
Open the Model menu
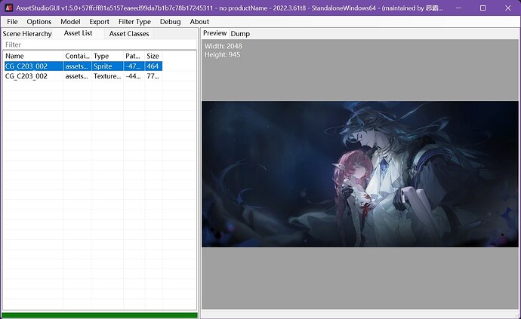point(70,22)
